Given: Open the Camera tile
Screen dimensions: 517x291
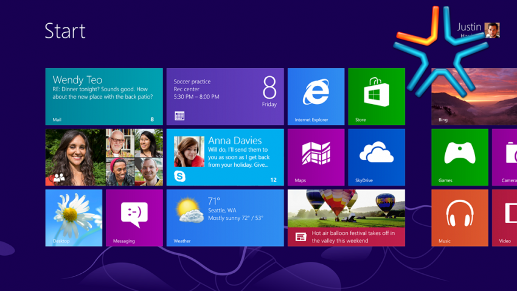Looking at the screenshot, I should (x=504, y=157).
